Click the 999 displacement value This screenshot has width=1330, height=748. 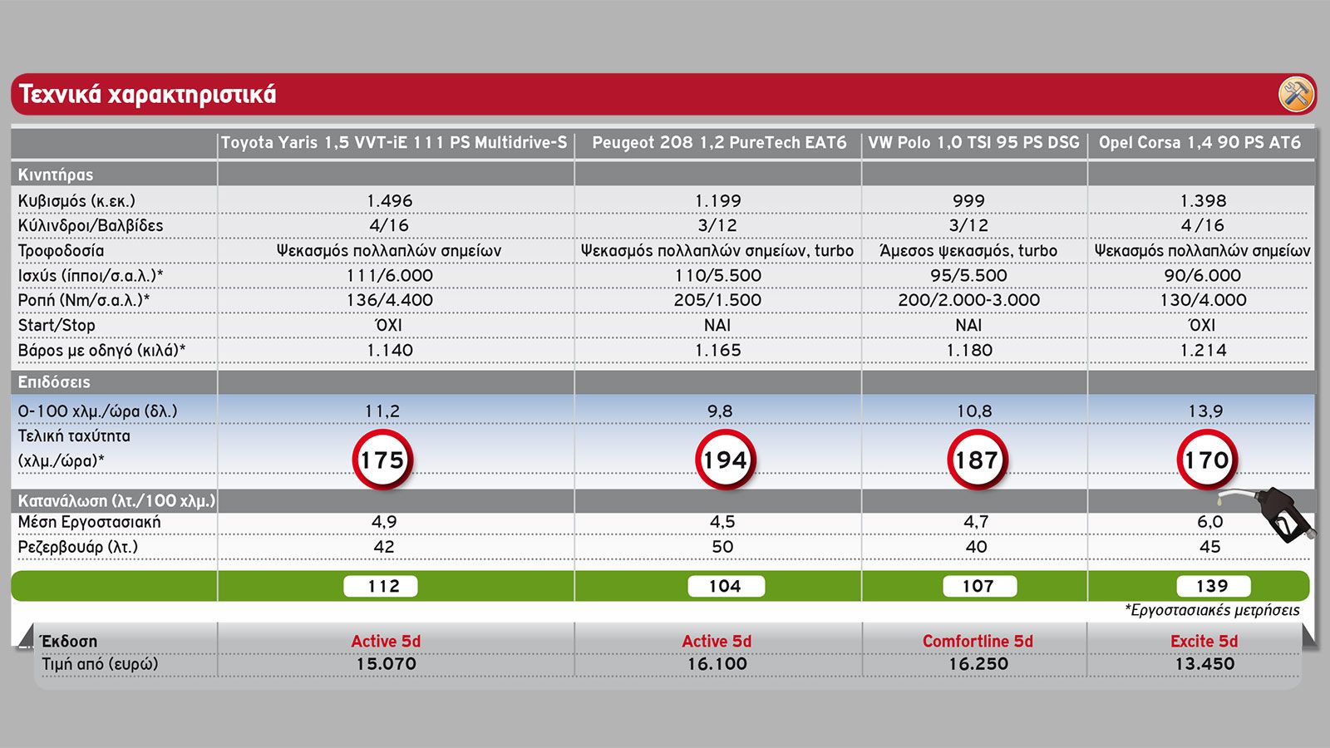[969, 201]
